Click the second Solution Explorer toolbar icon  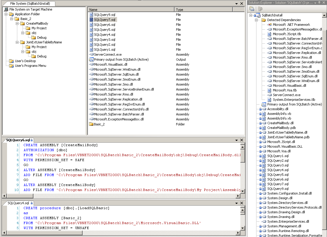pos(260,9)
